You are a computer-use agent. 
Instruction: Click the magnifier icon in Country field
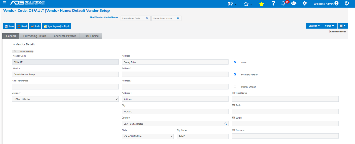(x=225, y=124)
